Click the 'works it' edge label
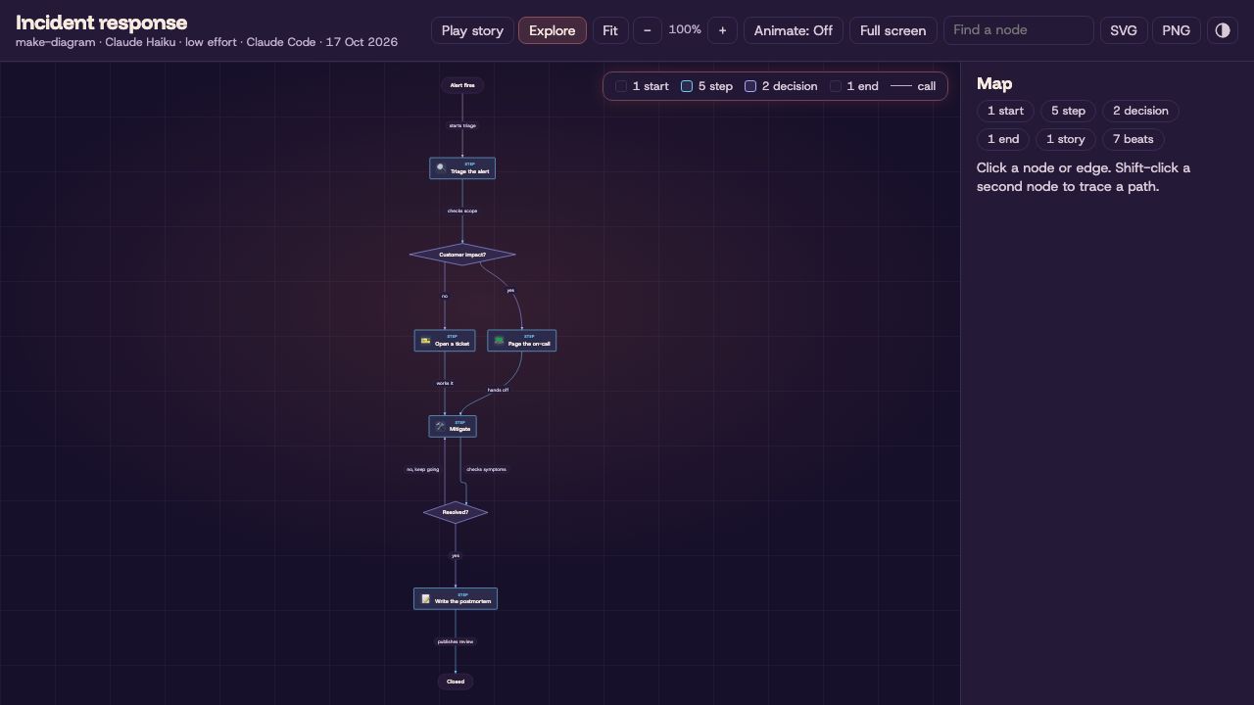1254x705 pixels. [x=445, y=383]
